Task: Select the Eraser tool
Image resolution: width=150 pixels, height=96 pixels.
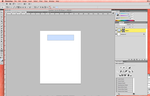Action: [2, 35]
